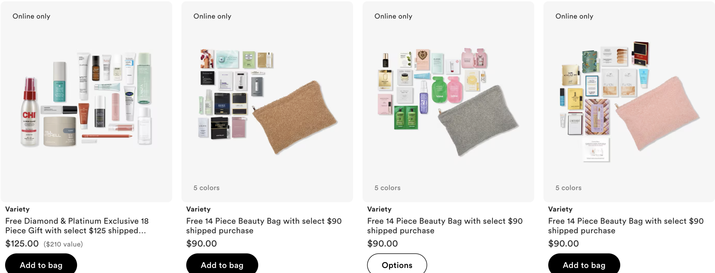This screenshot has width=715, height=273.
Task: Click the $125.00 price of the first product
Action: tap(22, 243)
